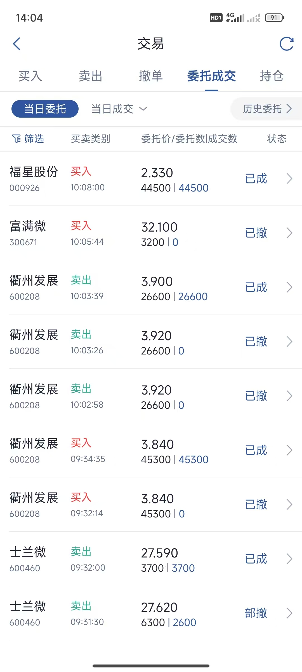Open 富满微 order detail arrow

pyautogui.click(x=289, y=233)
